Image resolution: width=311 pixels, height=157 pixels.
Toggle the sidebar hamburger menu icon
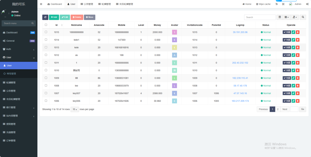[x=41, y=4]
